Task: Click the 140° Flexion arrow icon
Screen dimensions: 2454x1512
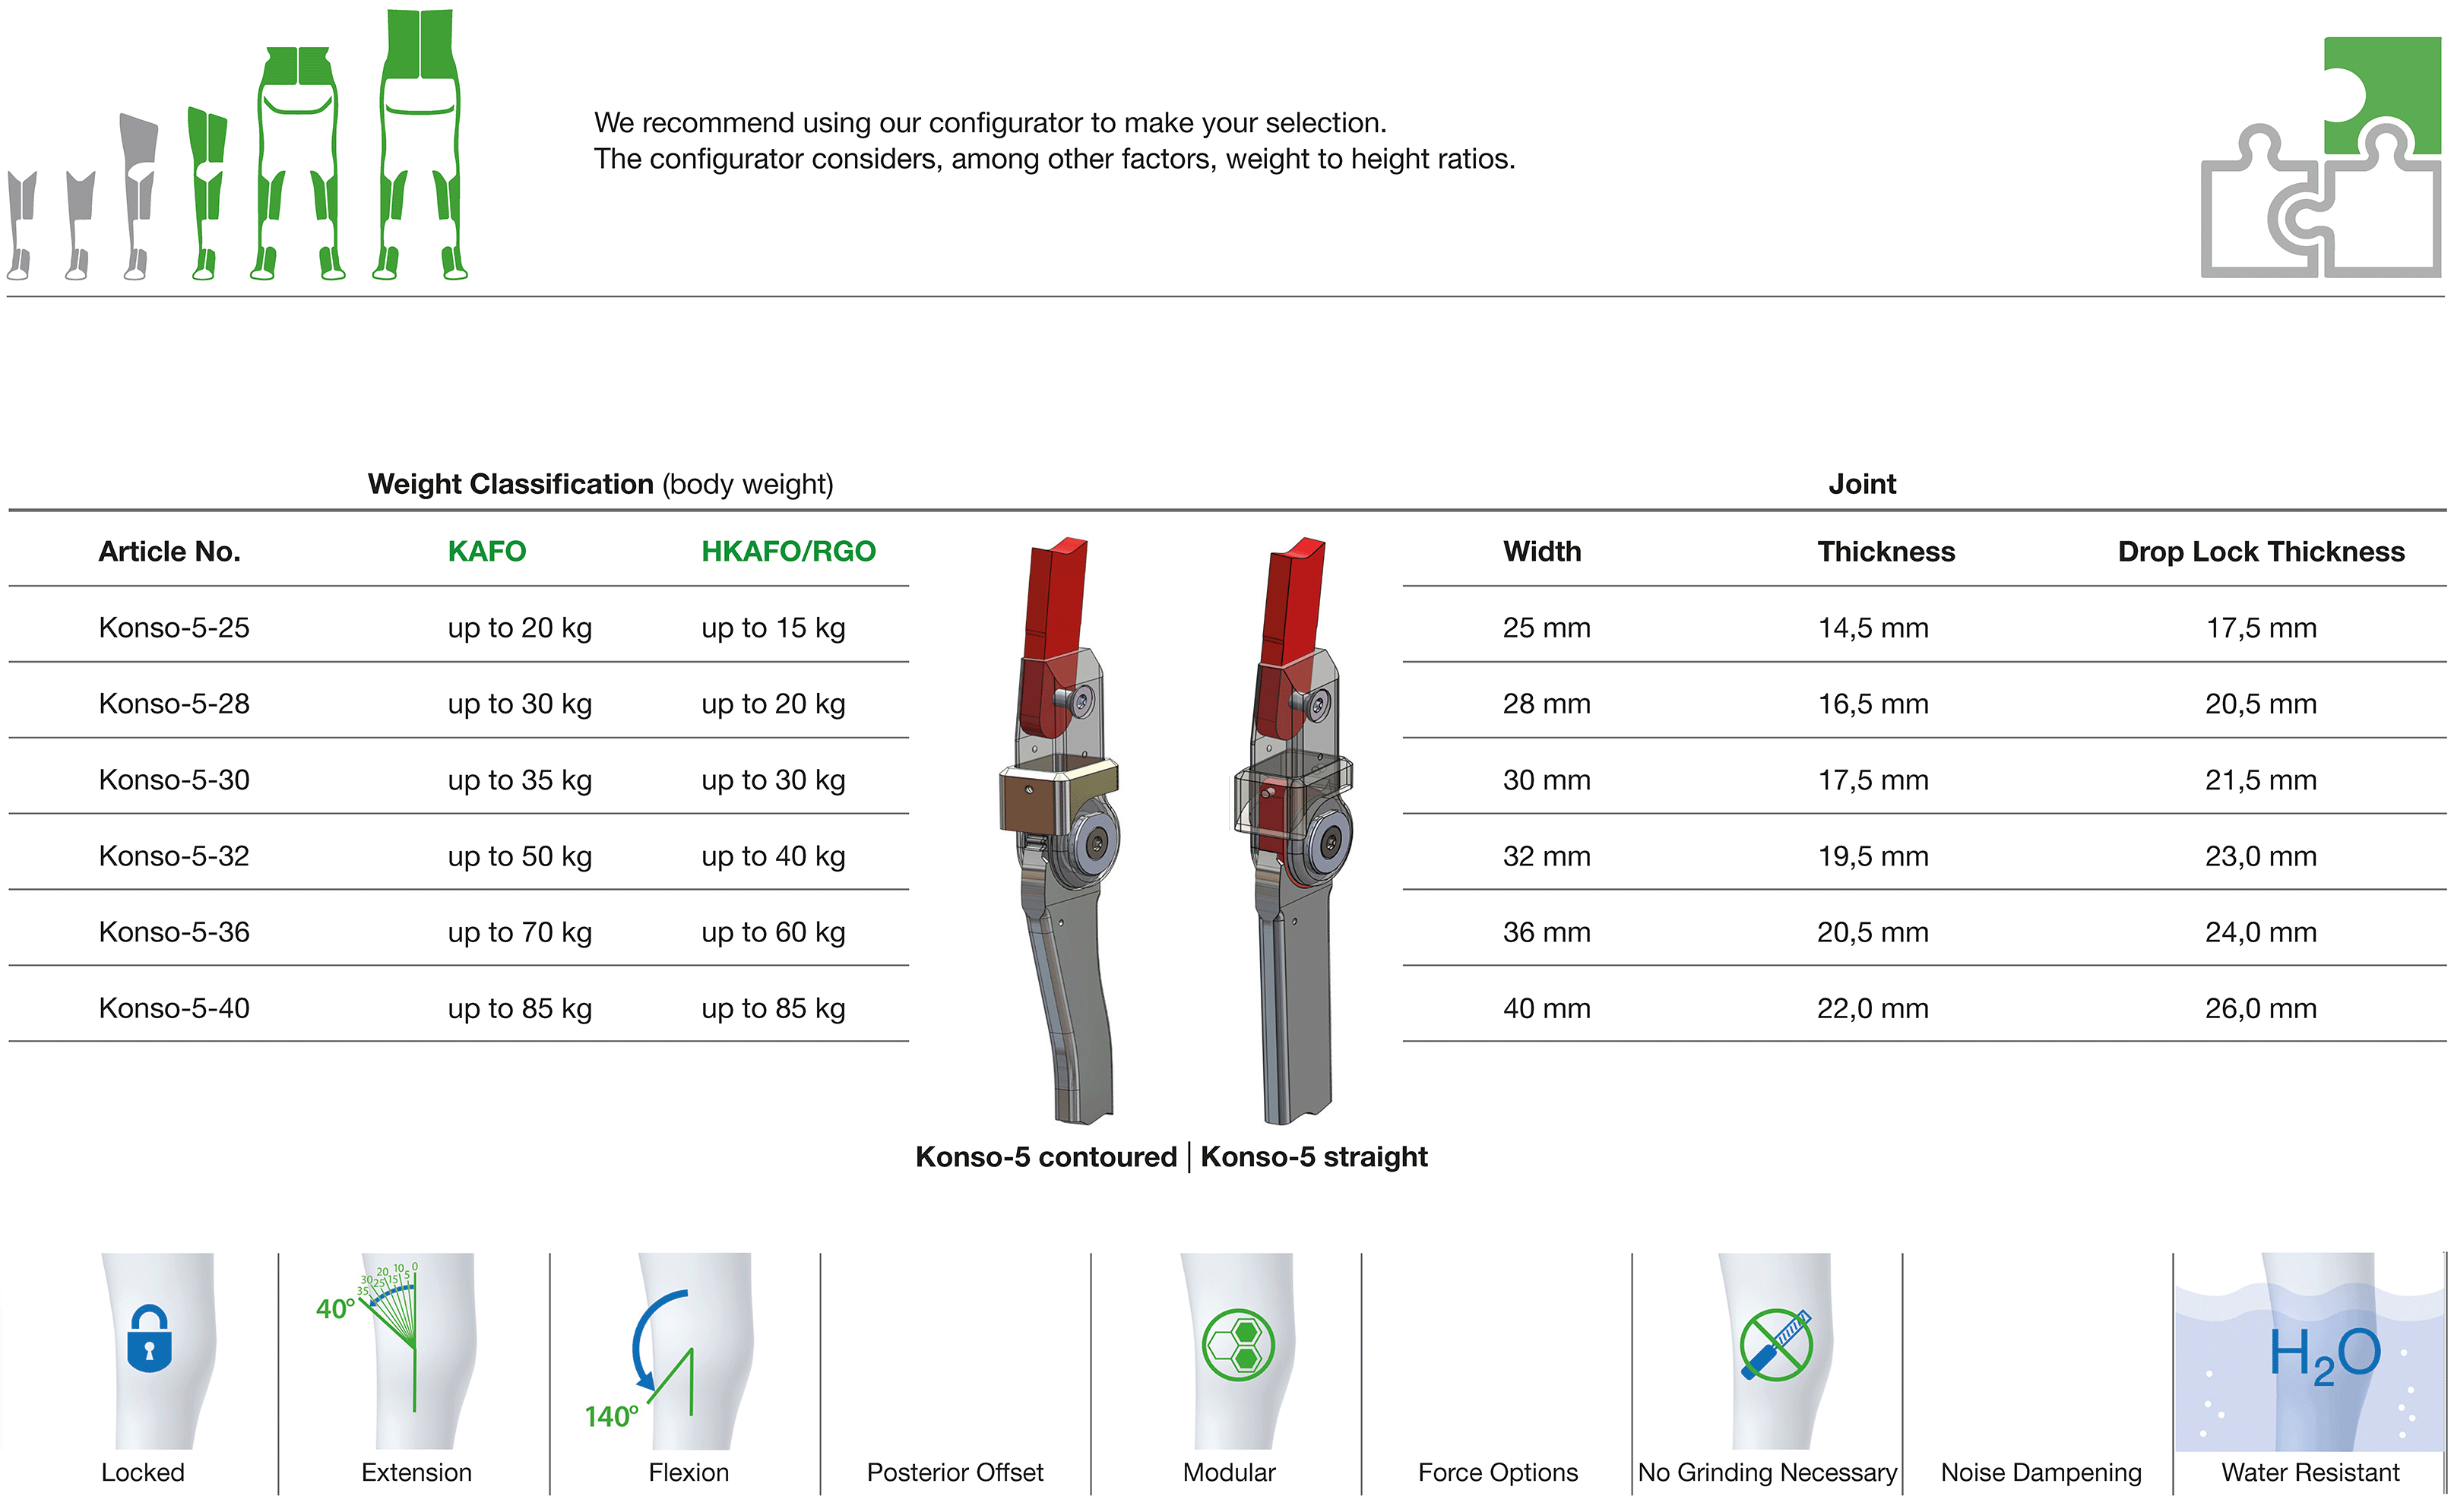Action: pos(641,1359)
